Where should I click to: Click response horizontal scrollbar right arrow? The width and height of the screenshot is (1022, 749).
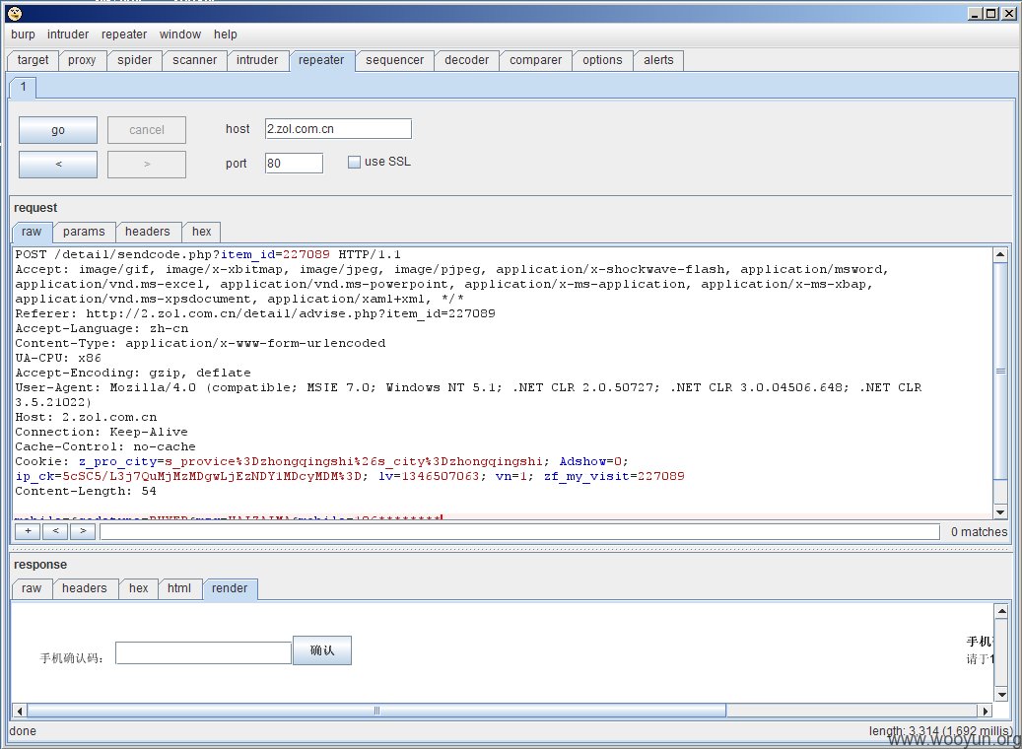point(986,711)
